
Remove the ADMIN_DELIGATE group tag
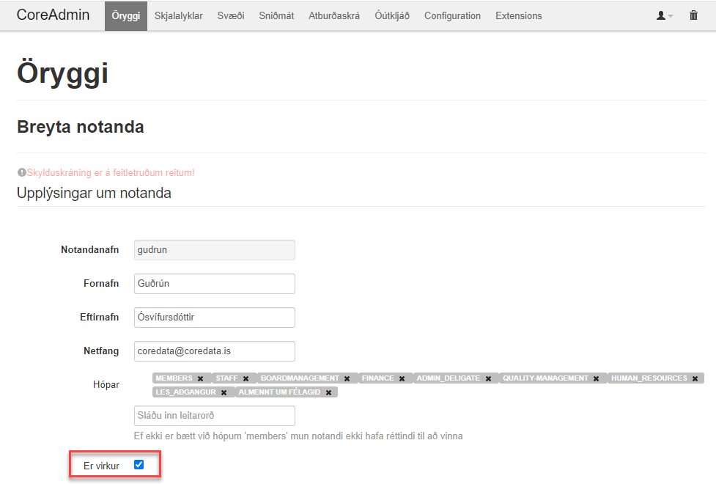click(x=488, y=378)
